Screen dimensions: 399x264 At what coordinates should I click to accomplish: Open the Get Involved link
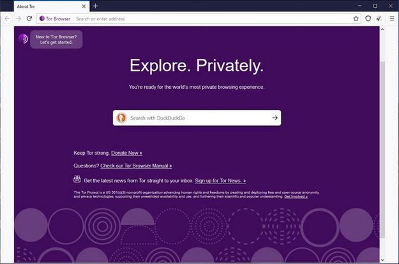point(296,197)
